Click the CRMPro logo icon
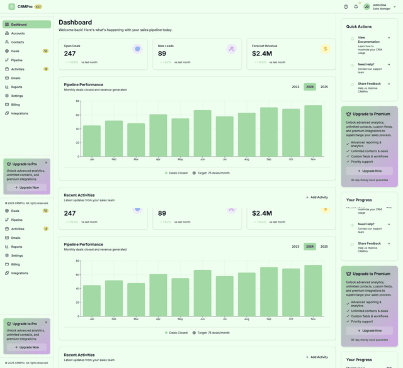 pyautogui.click(x=11, y=6)
